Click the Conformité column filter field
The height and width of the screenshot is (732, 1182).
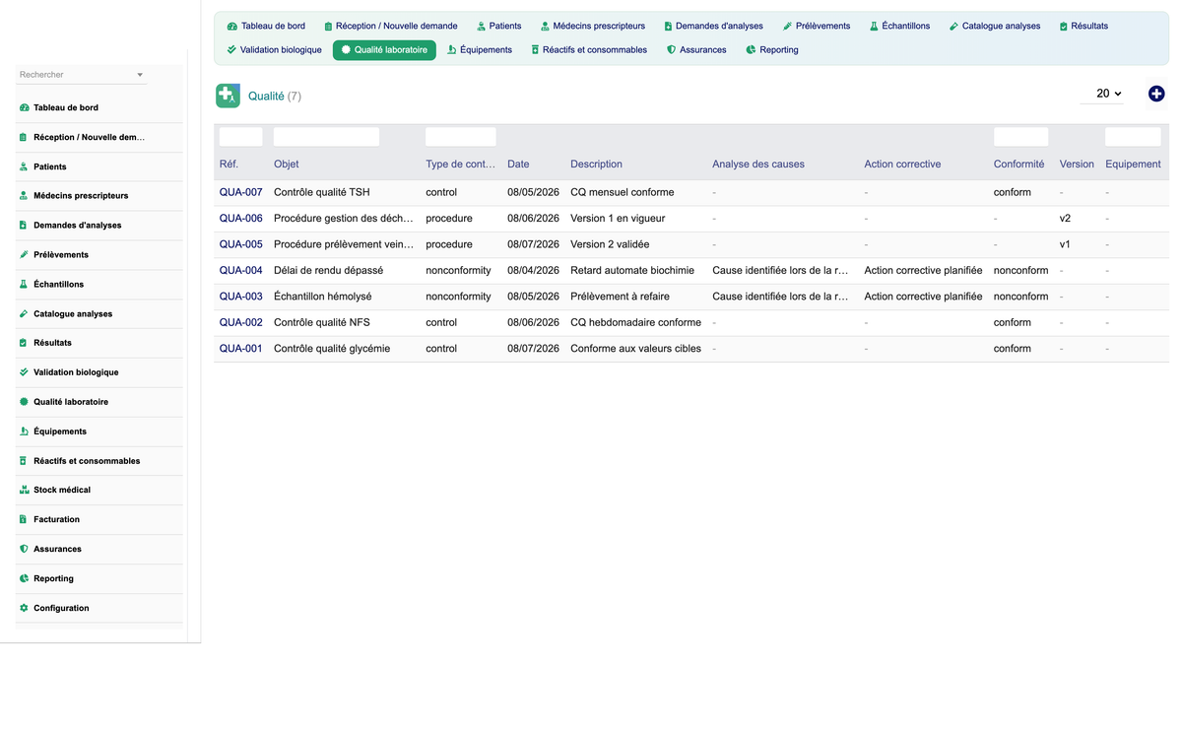1021,137
